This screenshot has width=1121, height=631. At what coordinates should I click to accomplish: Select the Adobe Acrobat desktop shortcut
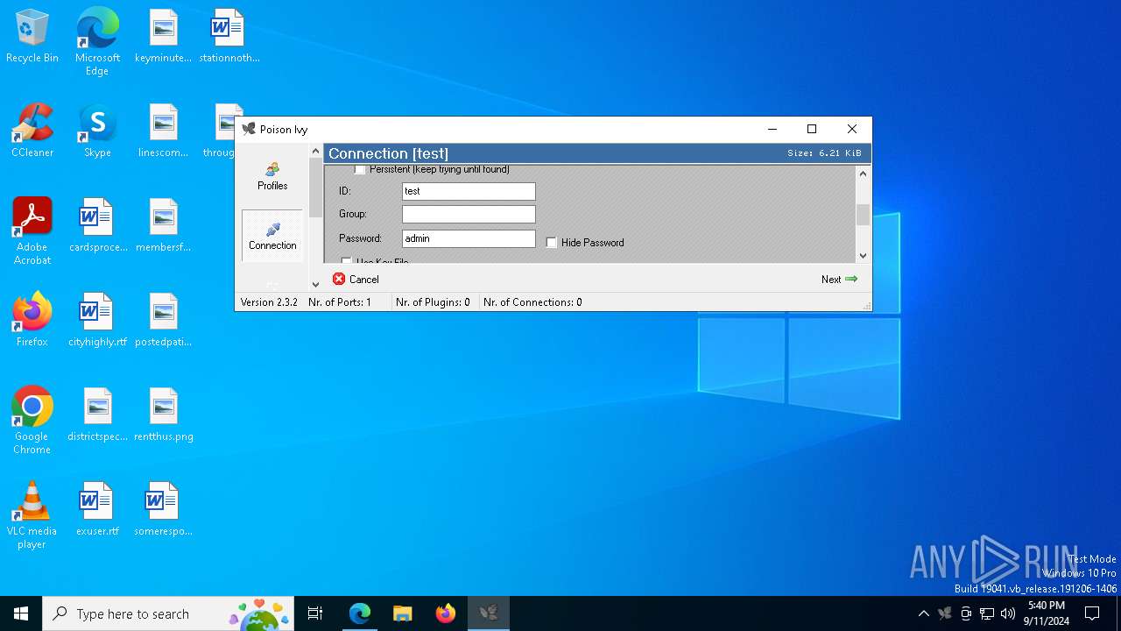[32, 231]
